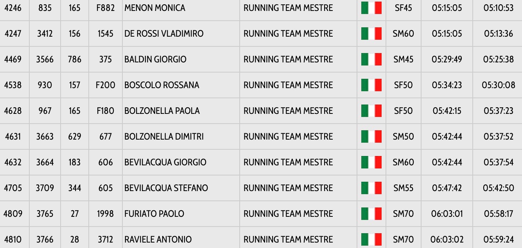Click the flag icon in Furiato Paolo's row
Viewport: 522px width, 248px height.
[371, 214]
